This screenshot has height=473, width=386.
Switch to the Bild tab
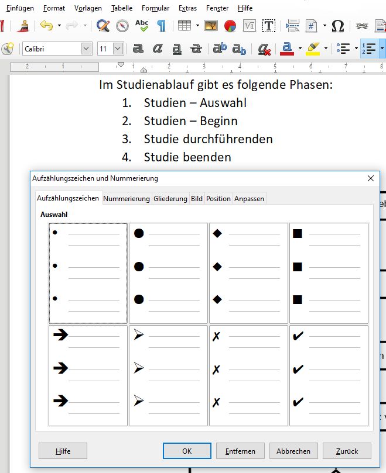197,199
